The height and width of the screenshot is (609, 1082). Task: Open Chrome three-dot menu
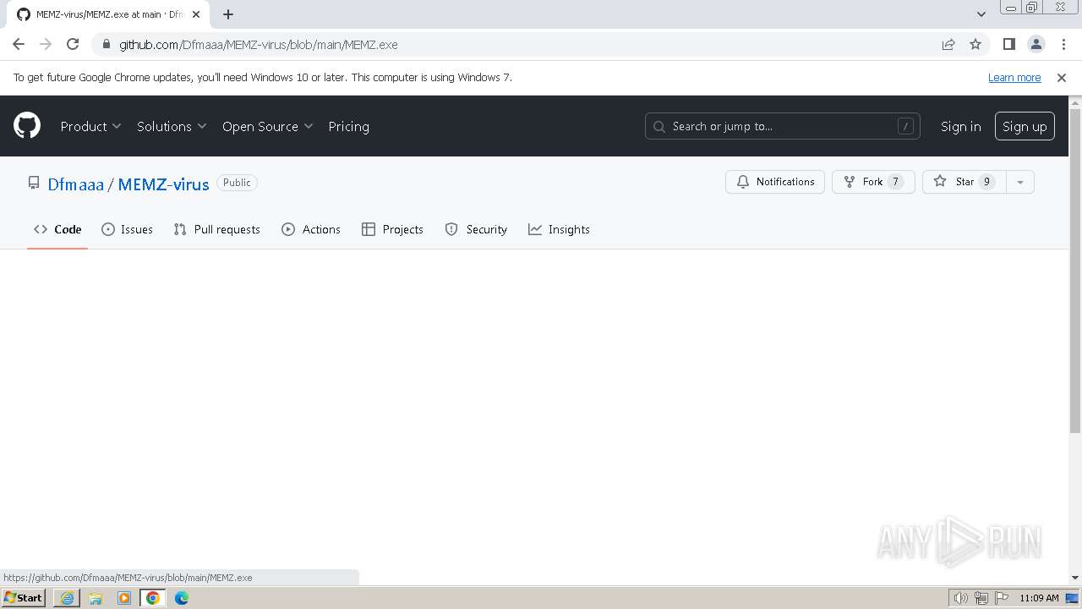[1063, 44]
